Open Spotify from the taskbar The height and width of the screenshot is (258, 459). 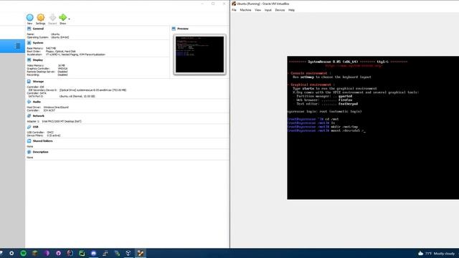click(x=23, y=253)
